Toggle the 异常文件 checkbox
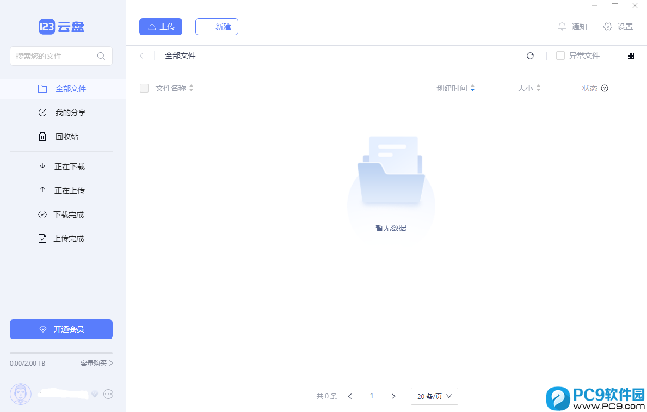This screenshot has height=412, width=647. [560, 56]
